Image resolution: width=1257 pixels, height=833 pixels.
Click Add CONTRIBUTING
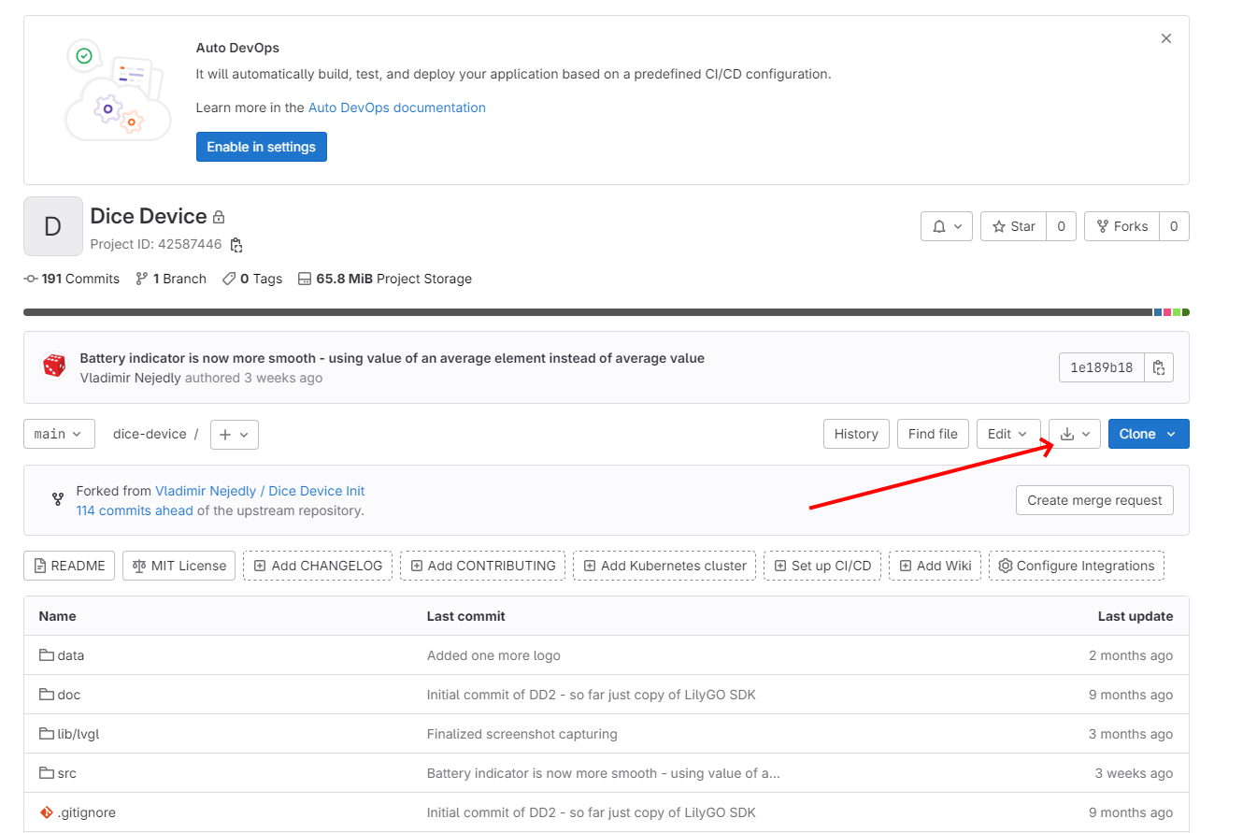pyautogui.click(x=482, y=566)
